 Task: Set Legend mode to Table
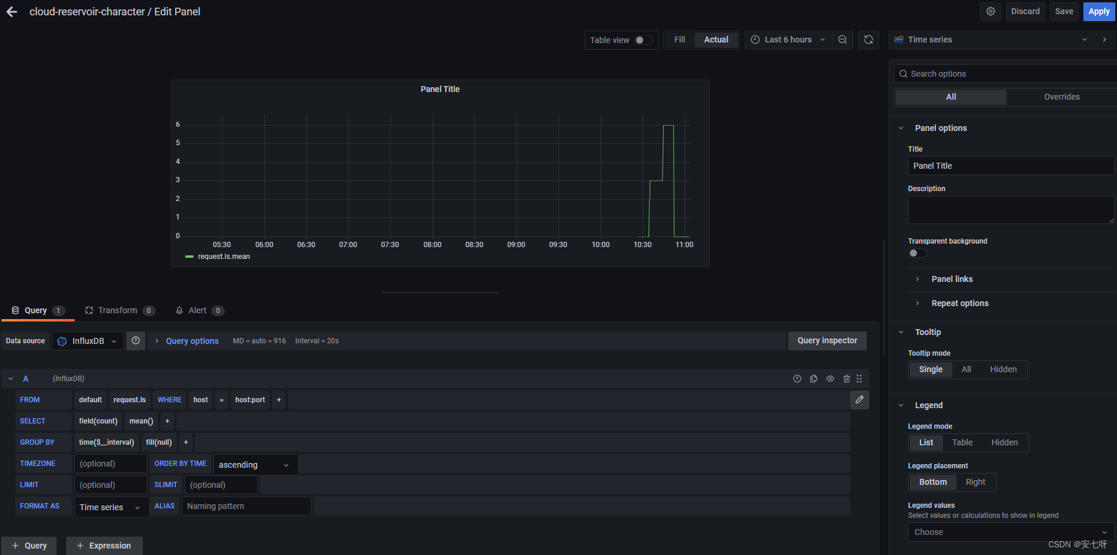pyautogui.click(x=962, y=442)
